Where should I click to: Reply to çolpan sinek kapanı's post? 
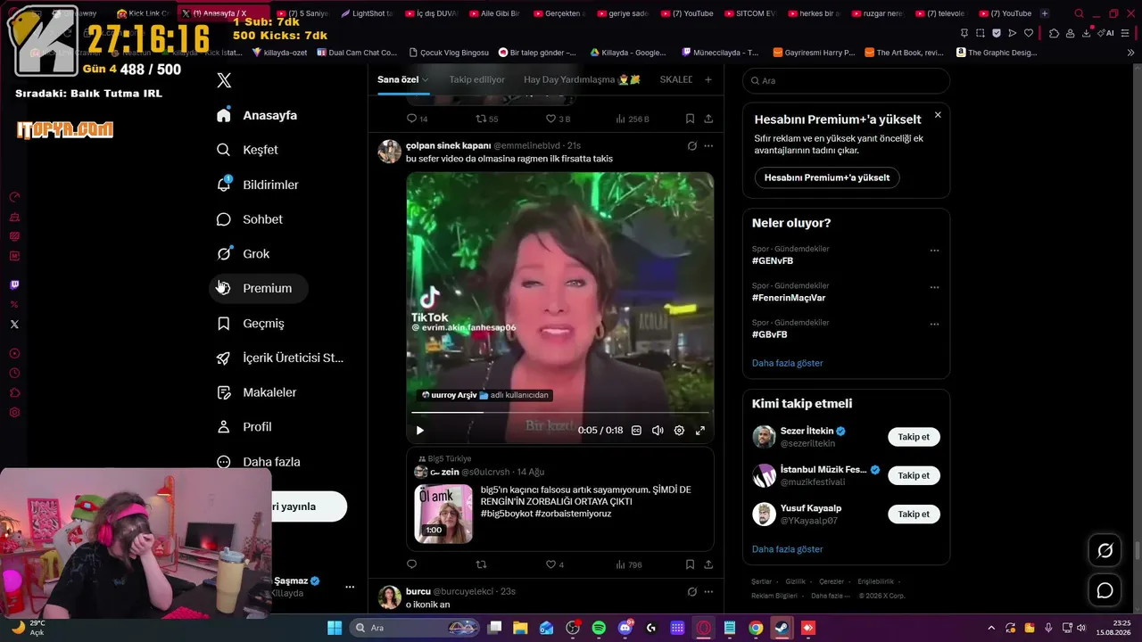click(x=411, y=564)
